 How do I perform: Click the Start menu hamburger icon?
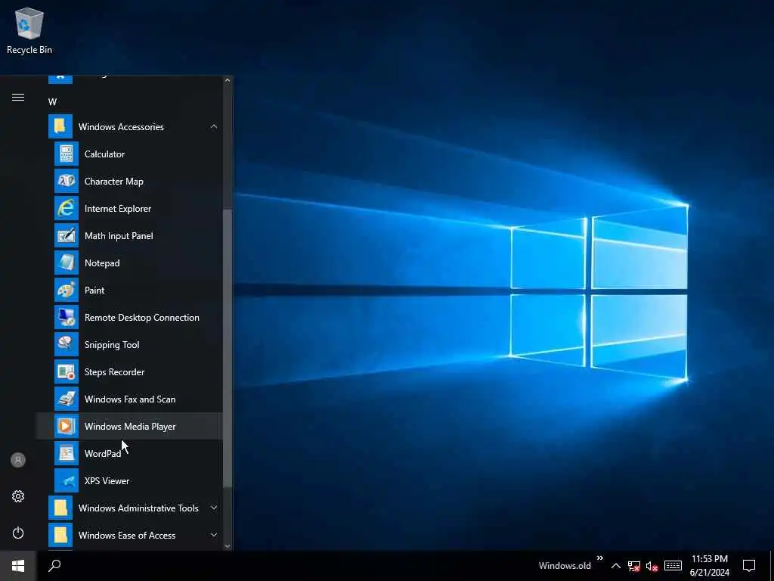[18, 98]
